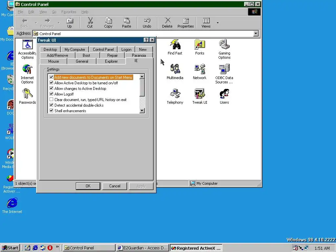The width and height of the screenshot is (336, 252).
Task: Open the Telephony applet
Action: tap(175, 96)
